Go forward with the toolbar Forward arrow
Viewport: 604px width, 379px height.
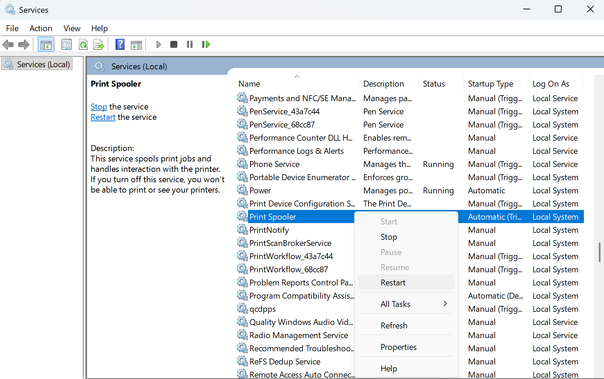tap(24, 44)
